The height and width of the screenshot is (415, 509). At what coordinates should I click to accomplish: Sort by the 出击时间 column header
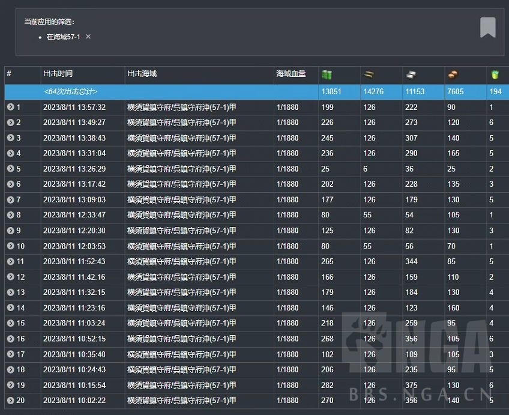(x=58, y=74)
